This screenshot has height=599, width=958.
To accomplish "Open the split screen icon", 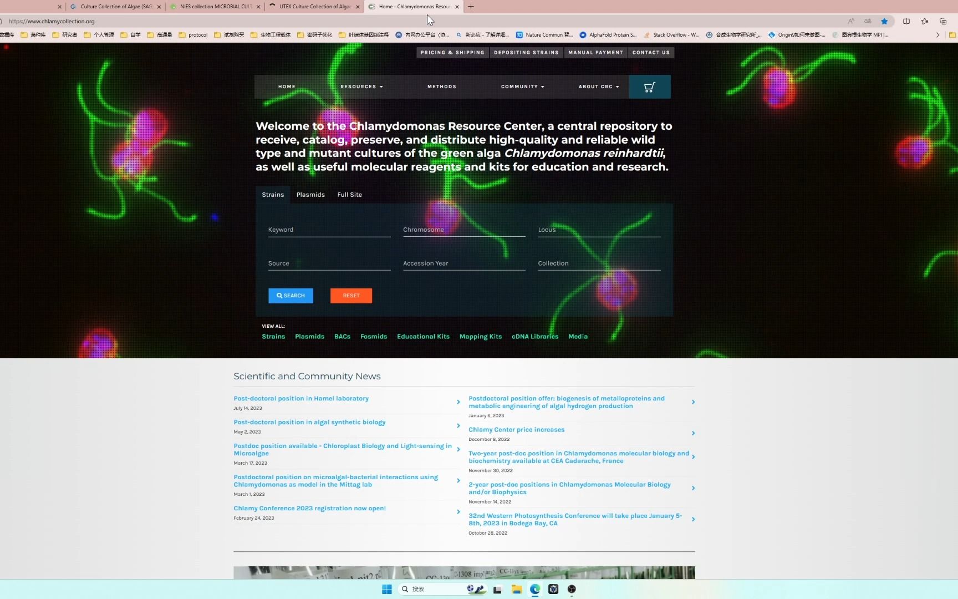I will [906, 21].
